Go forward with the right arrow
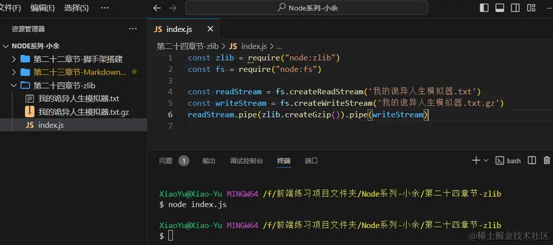This screenshot has width=553, height=245. [x=173, y=8]
